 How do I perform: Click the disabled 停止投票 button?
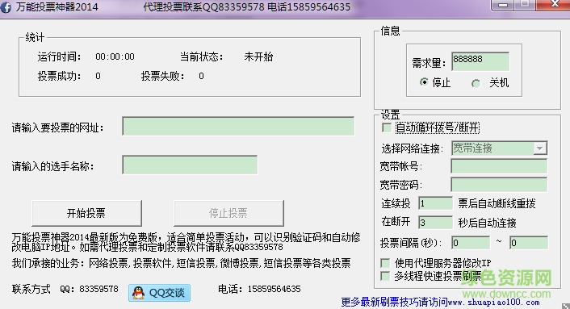[228, 213]
